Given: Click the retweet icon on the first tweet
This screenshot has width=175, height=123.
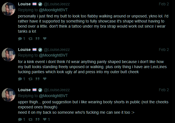Looking at the screenshot, I should [x=30, y=39].
